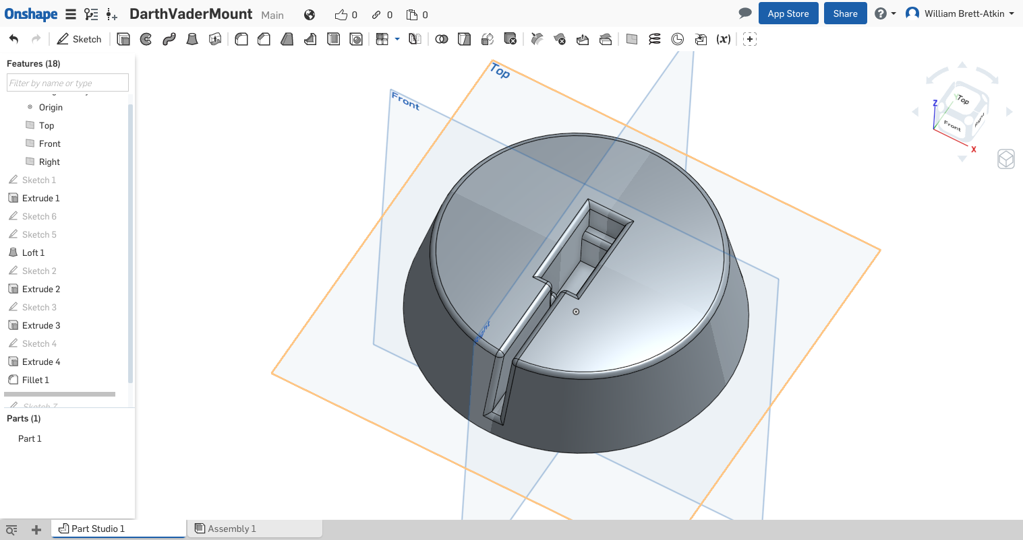Image resolution: width=1023 pixels, height=540 pixels.
Task: Open the William Brett-Atkin user menu
Action: tap(960, 13)
